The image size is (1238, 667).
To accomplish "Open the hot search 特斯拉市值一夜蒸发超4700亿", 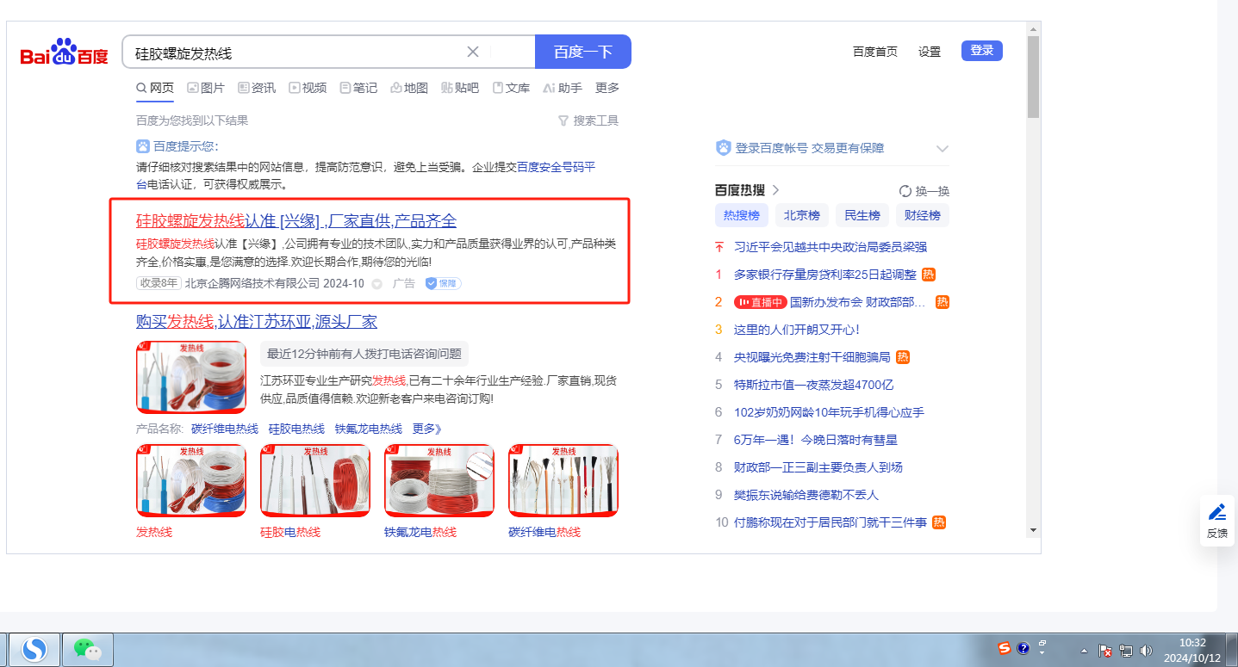I will click(813, 385).
